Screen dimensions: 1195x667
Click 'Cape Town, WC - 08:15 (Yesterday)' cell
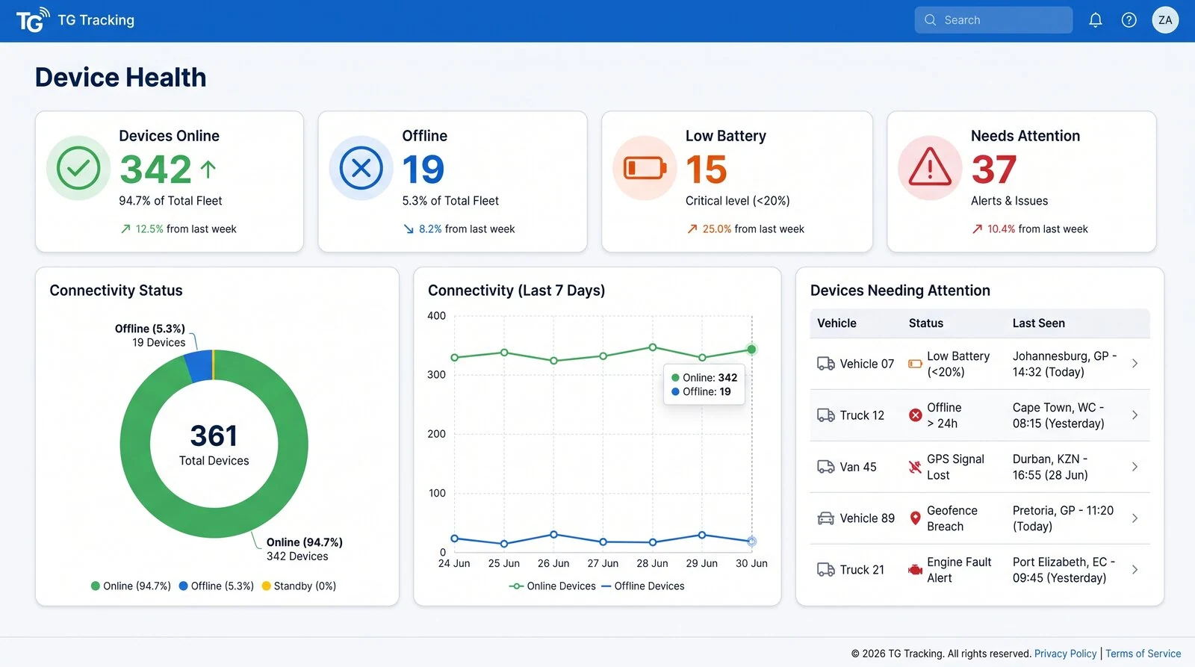(1058, 415)
